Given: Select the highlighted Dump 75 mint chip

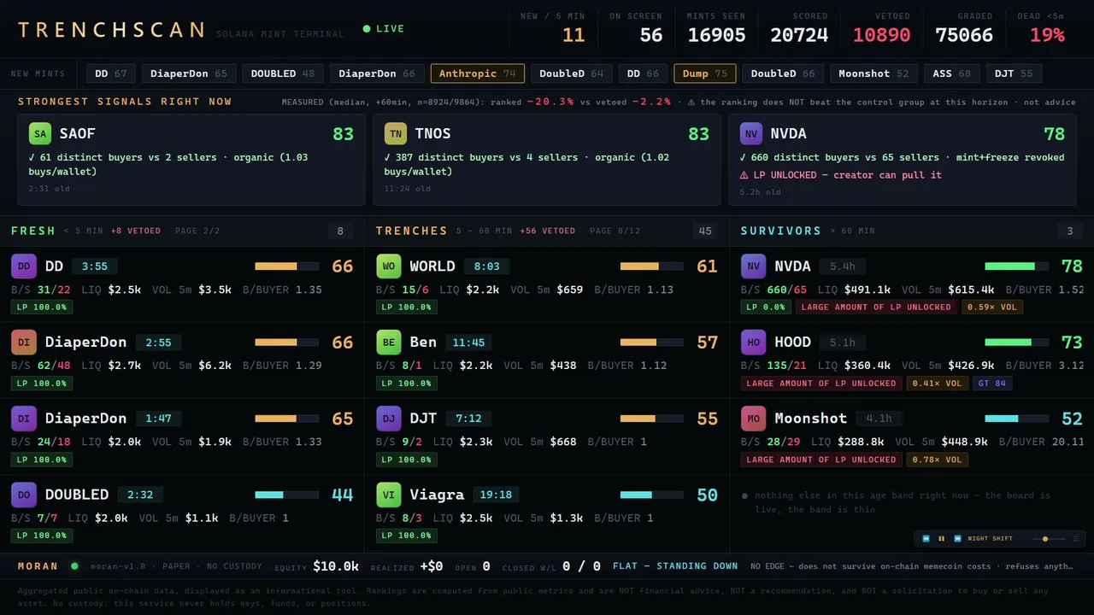Looking at the screenshot, I should click(x=705, y=73).
